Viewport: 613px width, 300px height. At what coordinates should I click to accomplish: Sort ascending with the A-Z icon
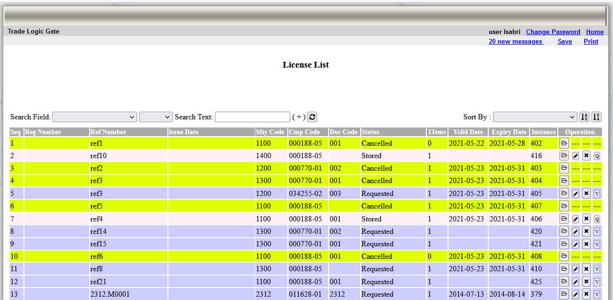click(x=584, y=117)
